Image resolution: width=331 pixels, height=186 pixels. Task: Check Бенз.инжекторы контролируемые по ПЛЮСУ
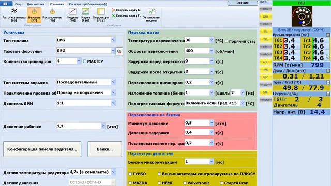point(159,174)
